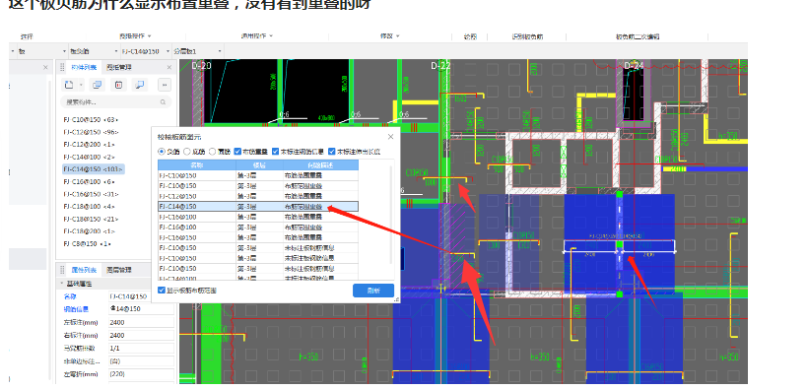Select the highlighted FJ-C14@150 row in check table

point(258,207)
